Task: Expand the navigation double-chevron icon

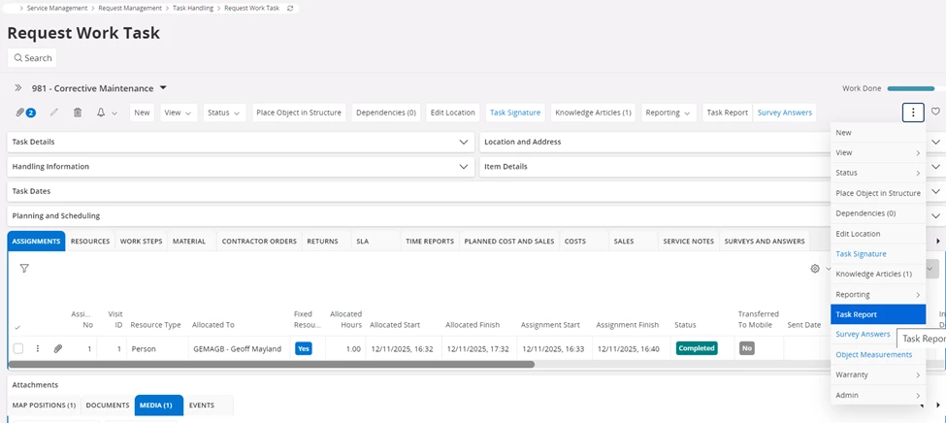Action: [x=18, y=88]
